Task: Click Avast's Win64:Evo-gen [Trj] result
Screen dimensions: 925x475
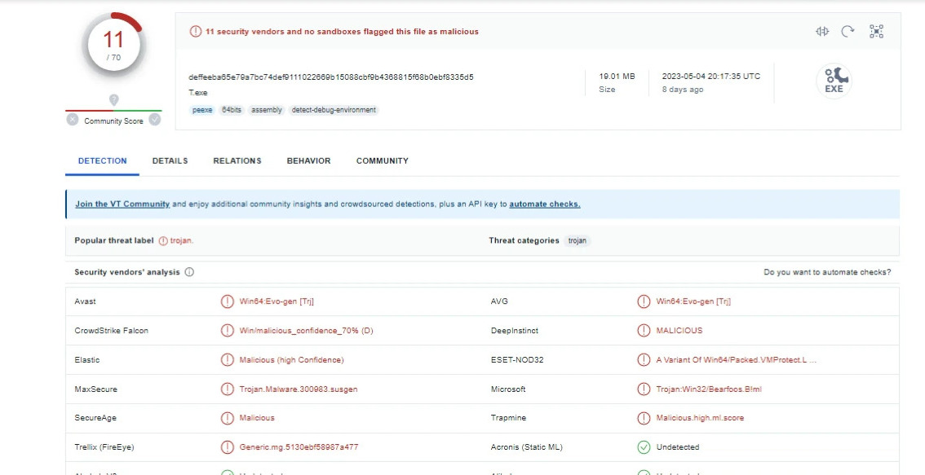Action: 277,301
